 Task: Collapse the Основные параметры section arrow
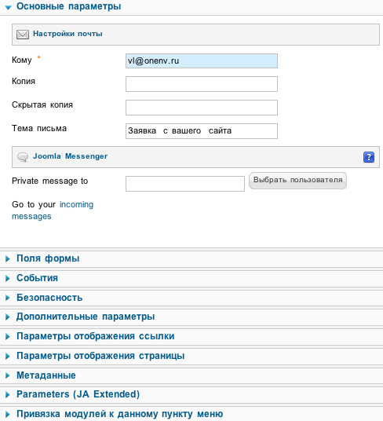9,8
